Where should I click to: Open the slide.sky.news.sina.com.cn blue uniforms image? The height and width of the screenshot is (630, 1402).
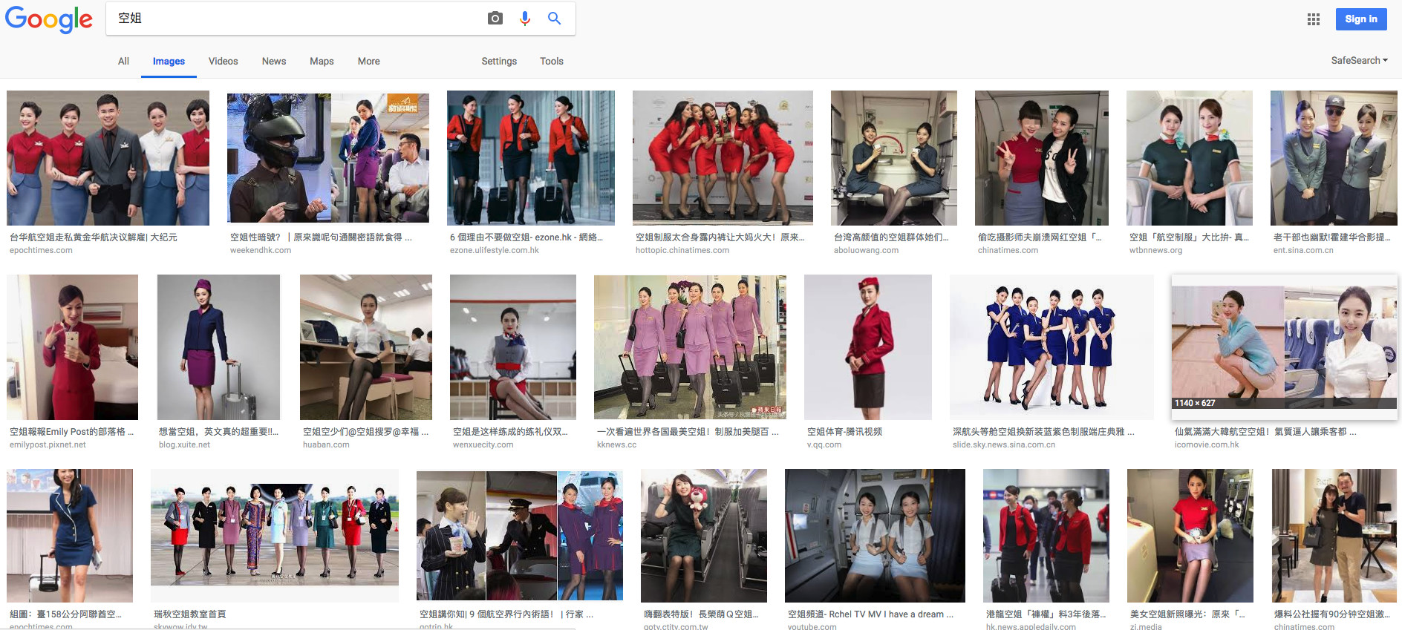1051,347
